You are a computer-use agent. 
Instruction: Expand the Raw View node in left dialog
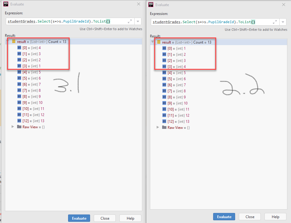tap(12, 127)
